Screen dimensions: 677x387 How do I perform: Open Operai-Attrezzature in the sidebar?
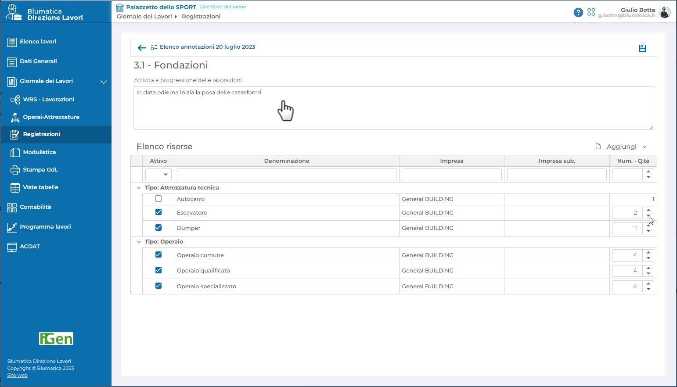point(51,117)
